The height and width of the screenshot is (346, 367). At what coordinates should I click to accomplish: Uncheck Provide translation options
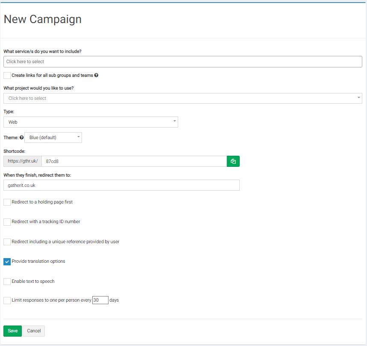(x=7, y=262)
